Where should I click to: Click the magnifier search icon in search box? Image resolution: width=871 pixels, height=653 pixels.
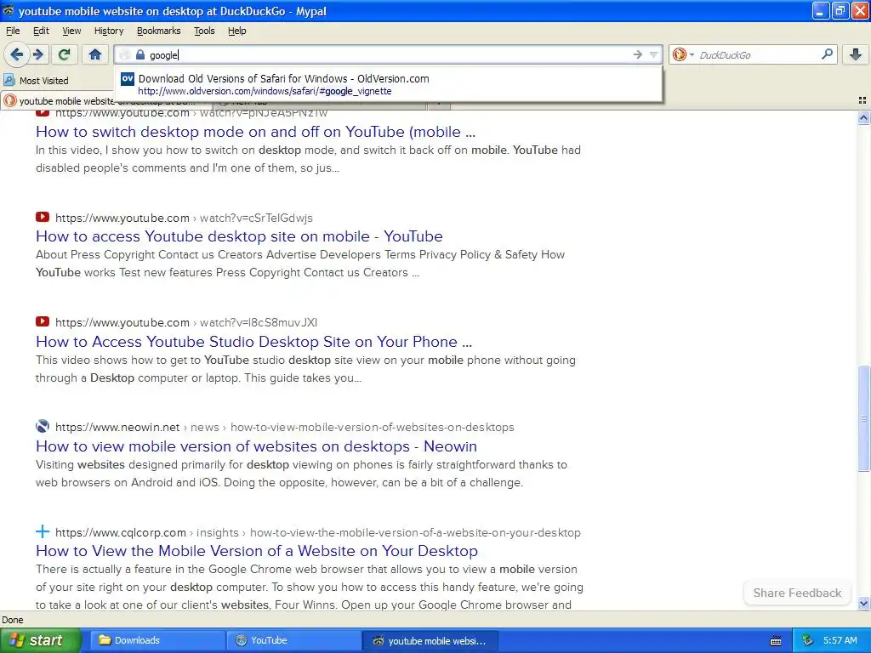(827, 54)
